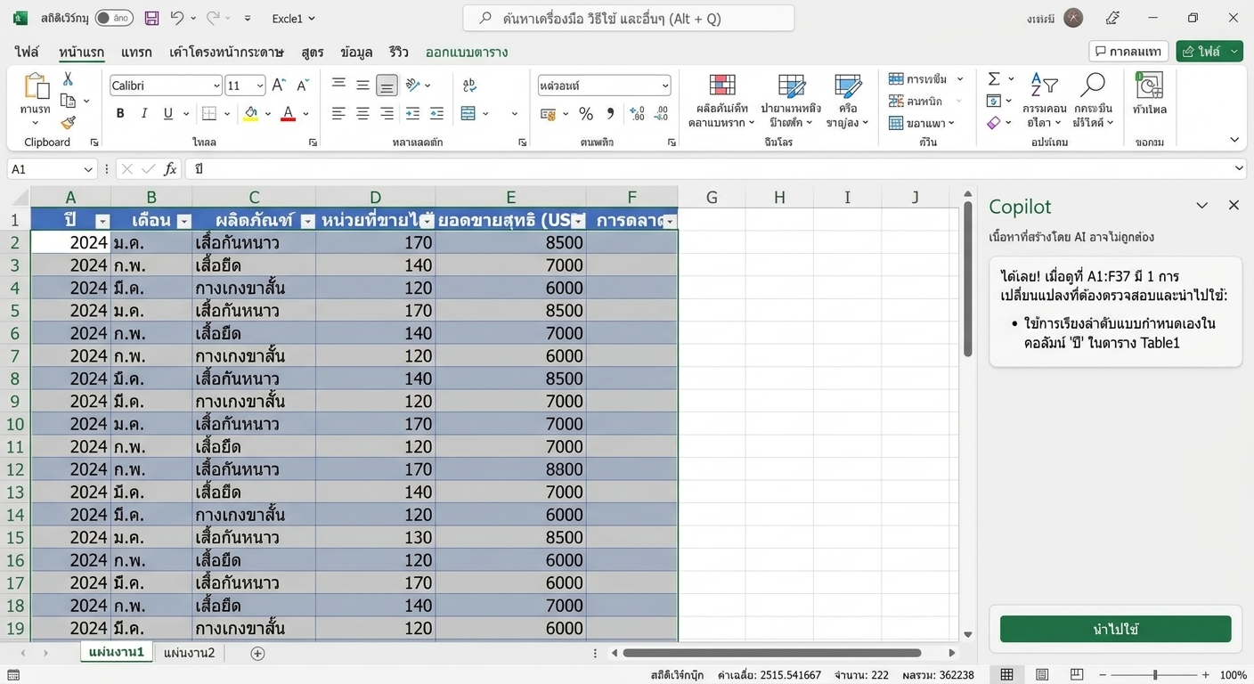Screen dimensions: 1254x684
Task: Decrease font size with the smaller A icon
Action: [303, 85]
